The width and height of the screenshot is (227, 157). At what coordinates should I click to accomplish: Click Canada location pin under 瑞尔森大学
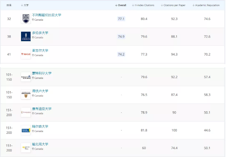coord(33,131)
